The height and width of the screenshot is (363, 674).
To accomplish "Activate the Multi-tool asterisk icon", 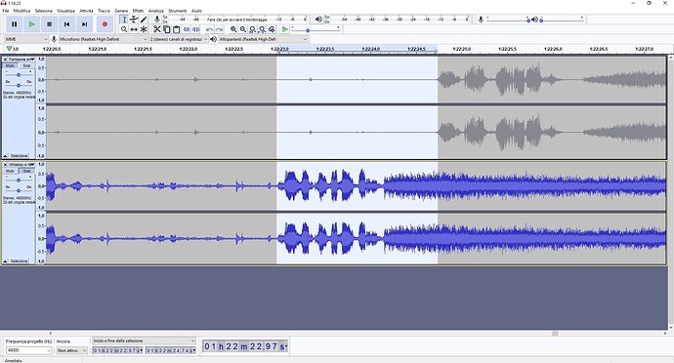I will 144,29.
